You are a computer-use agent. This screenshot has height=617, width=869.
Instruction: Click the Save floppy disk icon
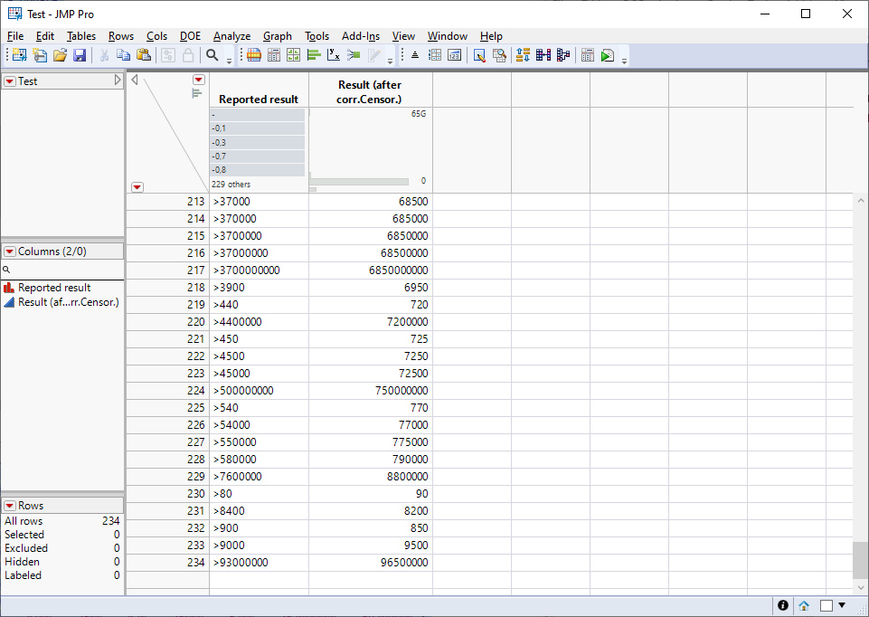point(80,55)
